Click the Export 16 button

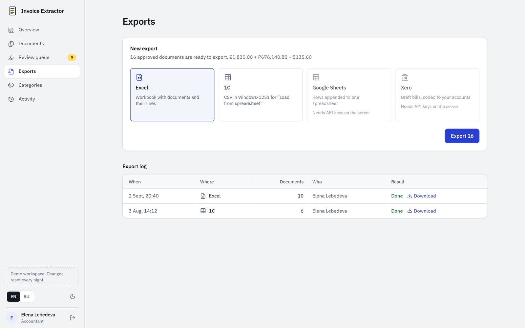point(462,136)
